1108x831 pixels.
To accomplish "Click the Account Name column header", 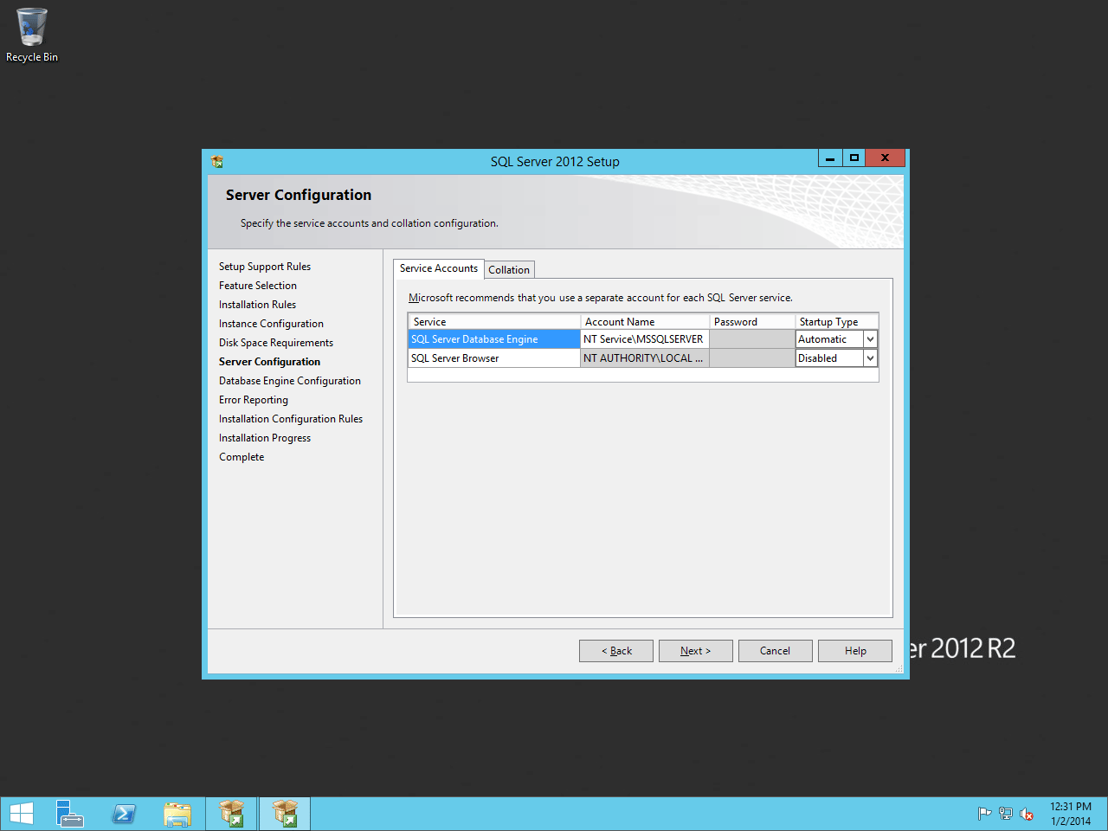I will [645, 322].
